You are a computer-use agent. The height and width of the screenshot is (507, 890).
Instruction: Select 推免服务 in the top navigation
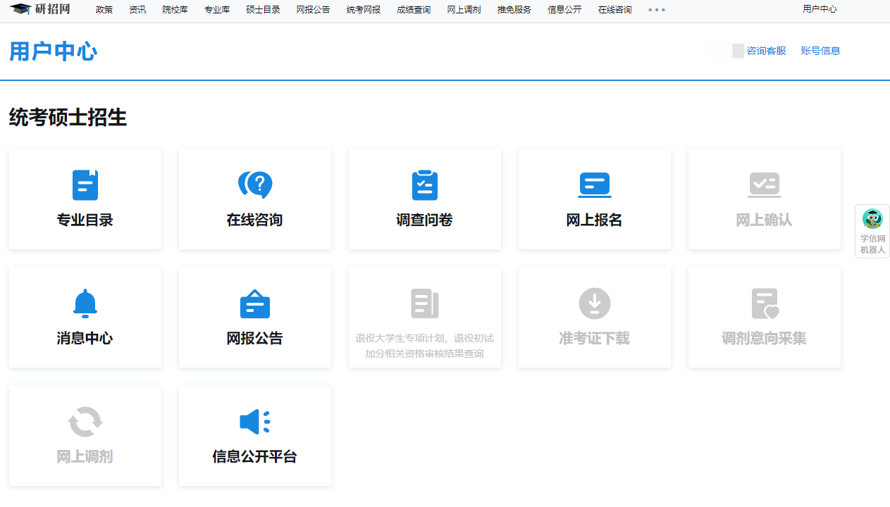point(514,10)
